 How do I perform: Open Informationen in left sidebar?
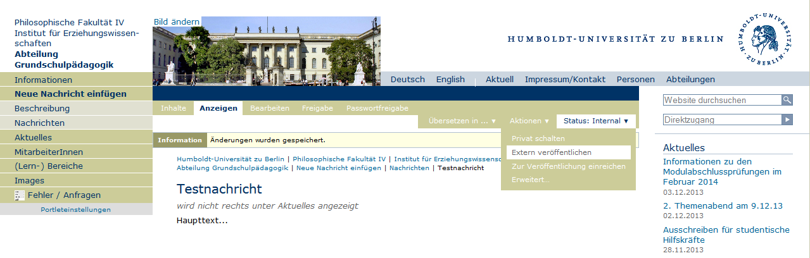point(76,80)
